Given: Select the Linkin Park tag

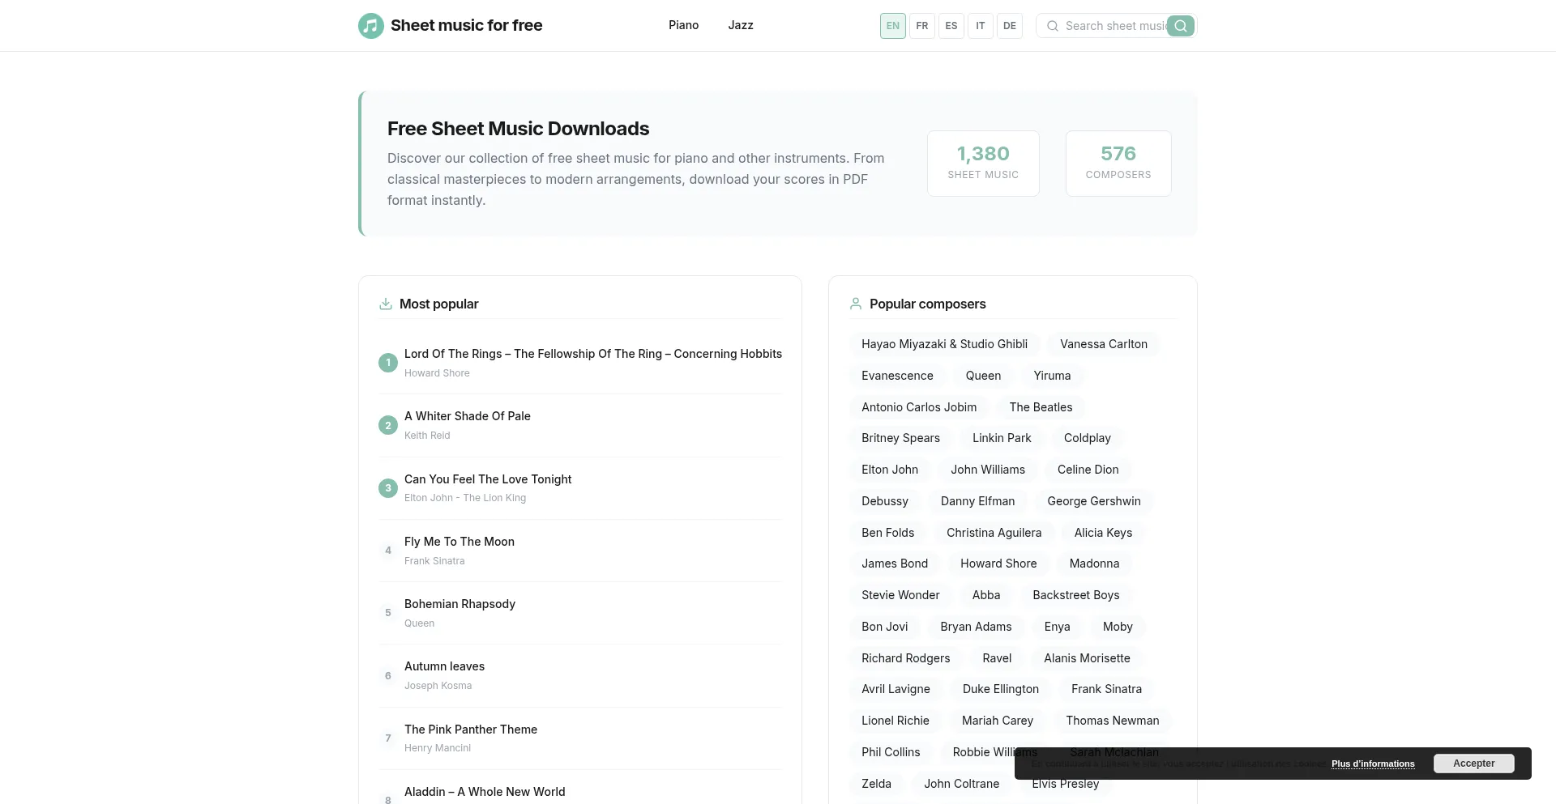Looking at the screenshot, I should coord(1002,438).
